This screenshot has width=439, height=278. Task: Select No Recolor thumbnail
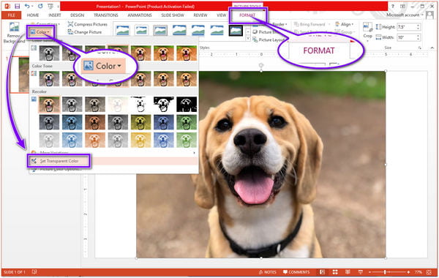point(49,105)
